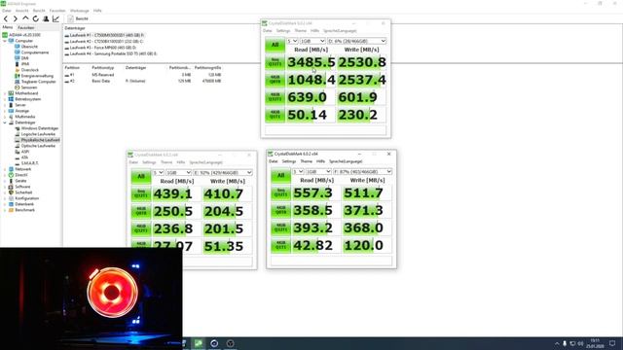The width and height of the screenshot is (623, 350).
Task: Open the drive E: selector in CrystalDiskMark
Action: pos(223,173)
